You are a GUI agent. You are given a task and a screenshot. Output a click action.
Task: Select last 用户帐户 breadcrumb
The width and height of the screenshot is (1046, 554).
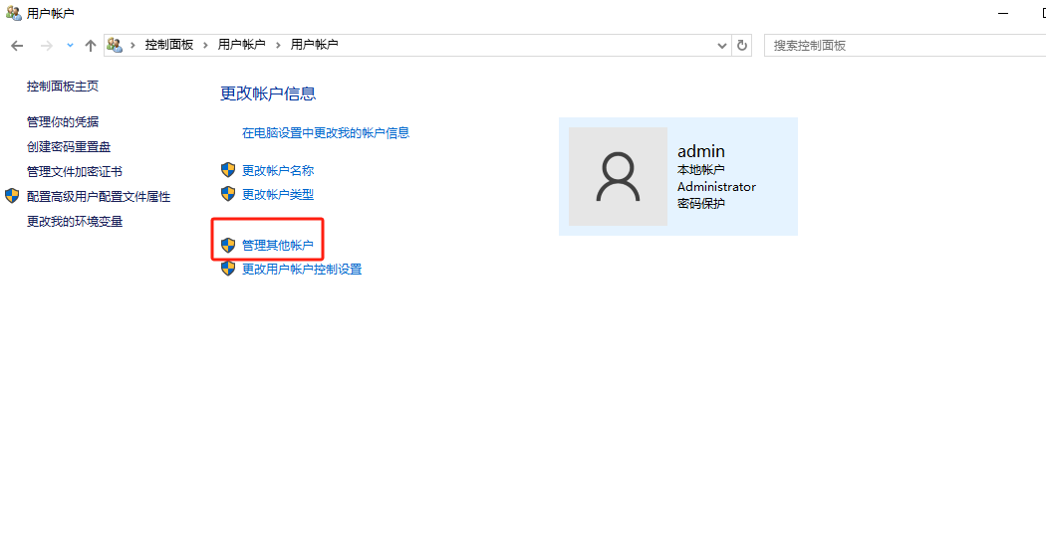[x=314, y=45]
